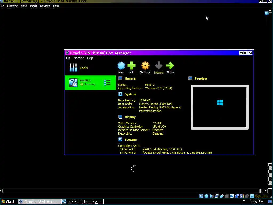
Task: Open Machine menu of mini8.1 VM window
Action: click(x=12, y=6)
